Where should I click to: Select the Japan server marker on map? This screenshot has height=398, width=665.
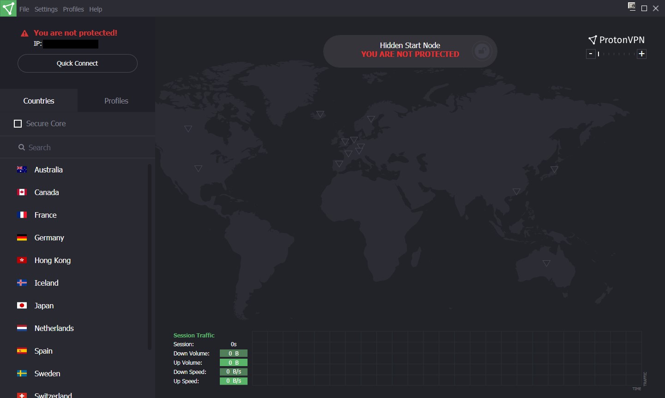point(554,170)
